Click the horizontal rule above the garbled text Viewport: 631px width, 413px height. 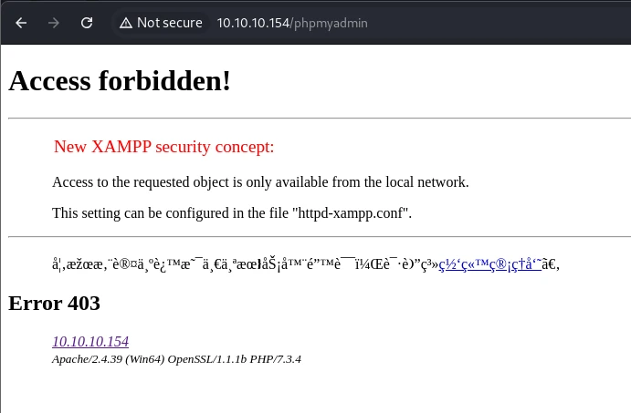[320, 237]
